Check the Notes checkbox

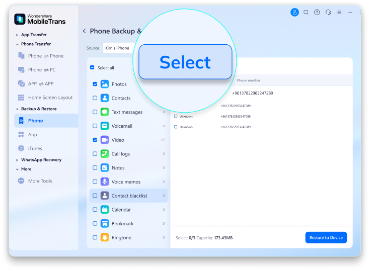(x=95, y=167)
